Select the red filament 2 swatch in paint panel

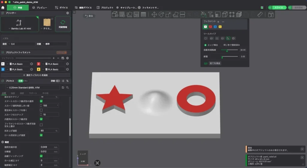(x=210, y=27)
